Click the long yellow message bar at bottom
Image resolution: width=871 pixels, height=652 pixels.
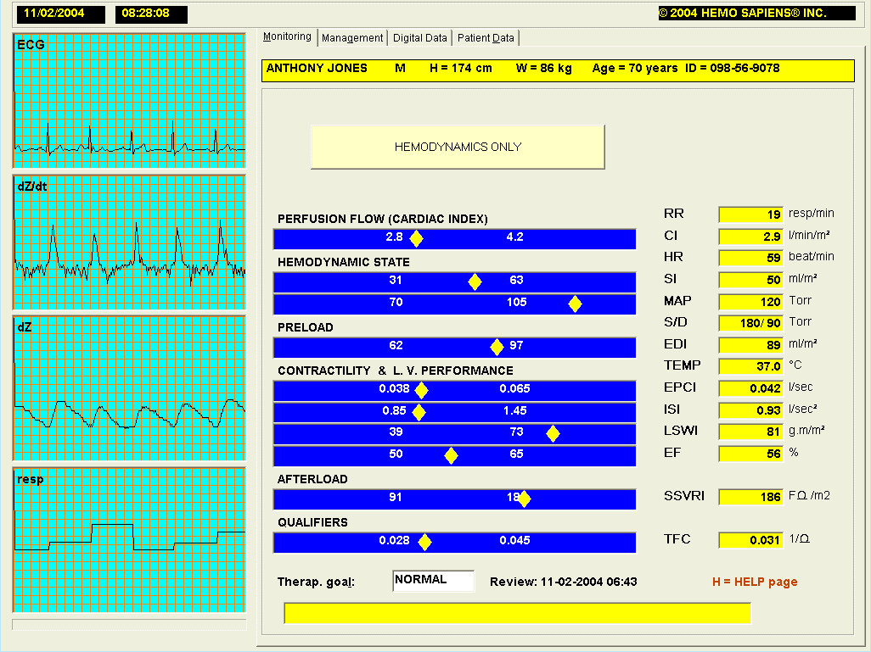tap(517, 613)
